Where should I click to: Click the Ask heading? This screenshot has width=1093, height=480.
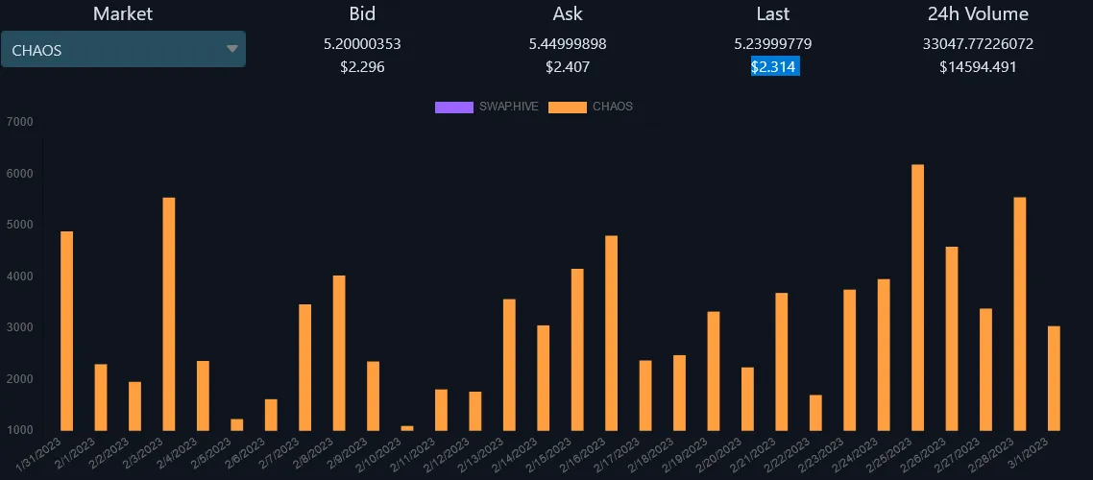point(568,13)
